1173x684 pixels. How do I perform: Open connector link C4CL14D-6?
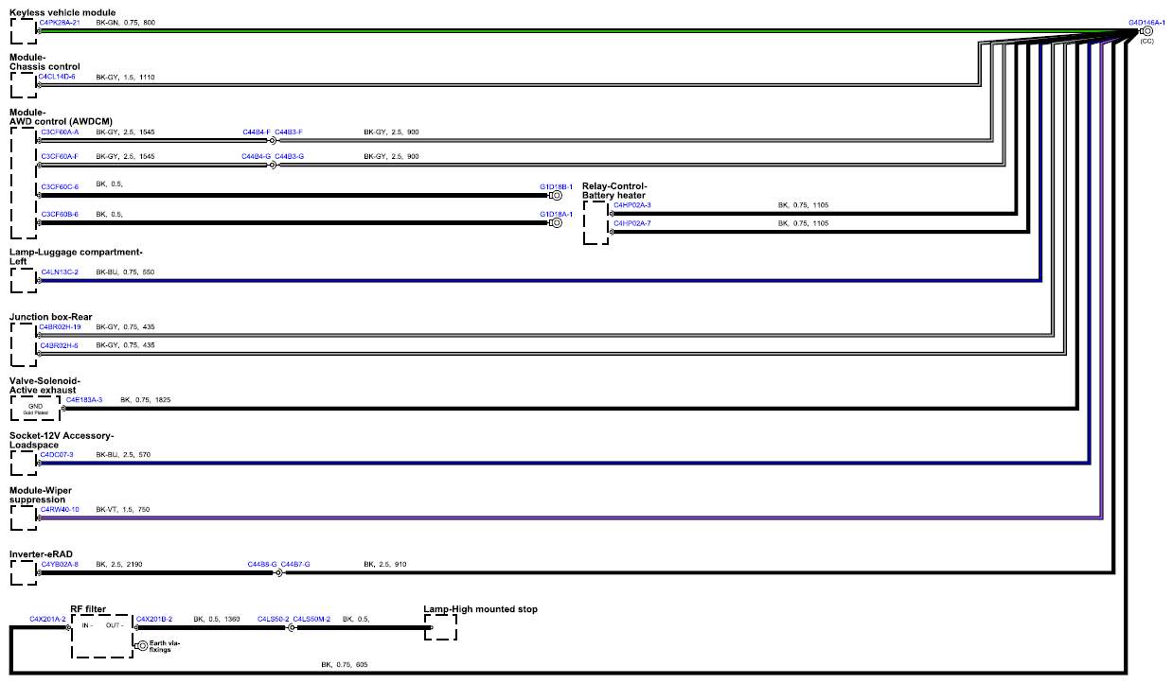[x=58, y=77]
